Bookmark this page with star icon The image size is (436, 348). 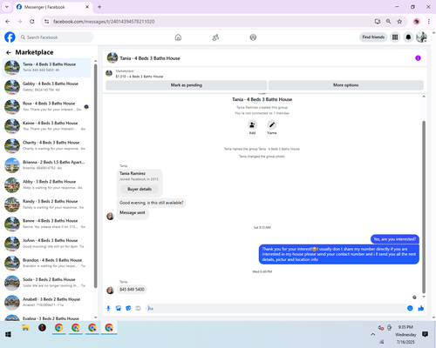399,22
